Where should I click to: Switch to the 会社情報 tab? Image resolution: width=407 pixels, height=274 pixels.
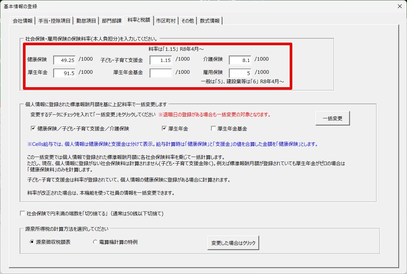click(x=23, y=21)
